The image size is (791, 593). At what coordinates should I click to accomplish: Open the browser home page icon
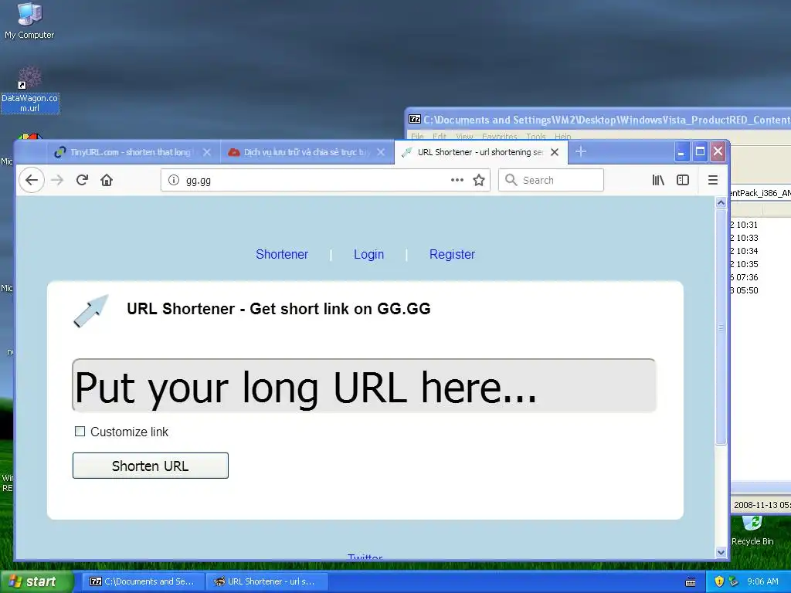pyautogui.click(x=107, y=180)
